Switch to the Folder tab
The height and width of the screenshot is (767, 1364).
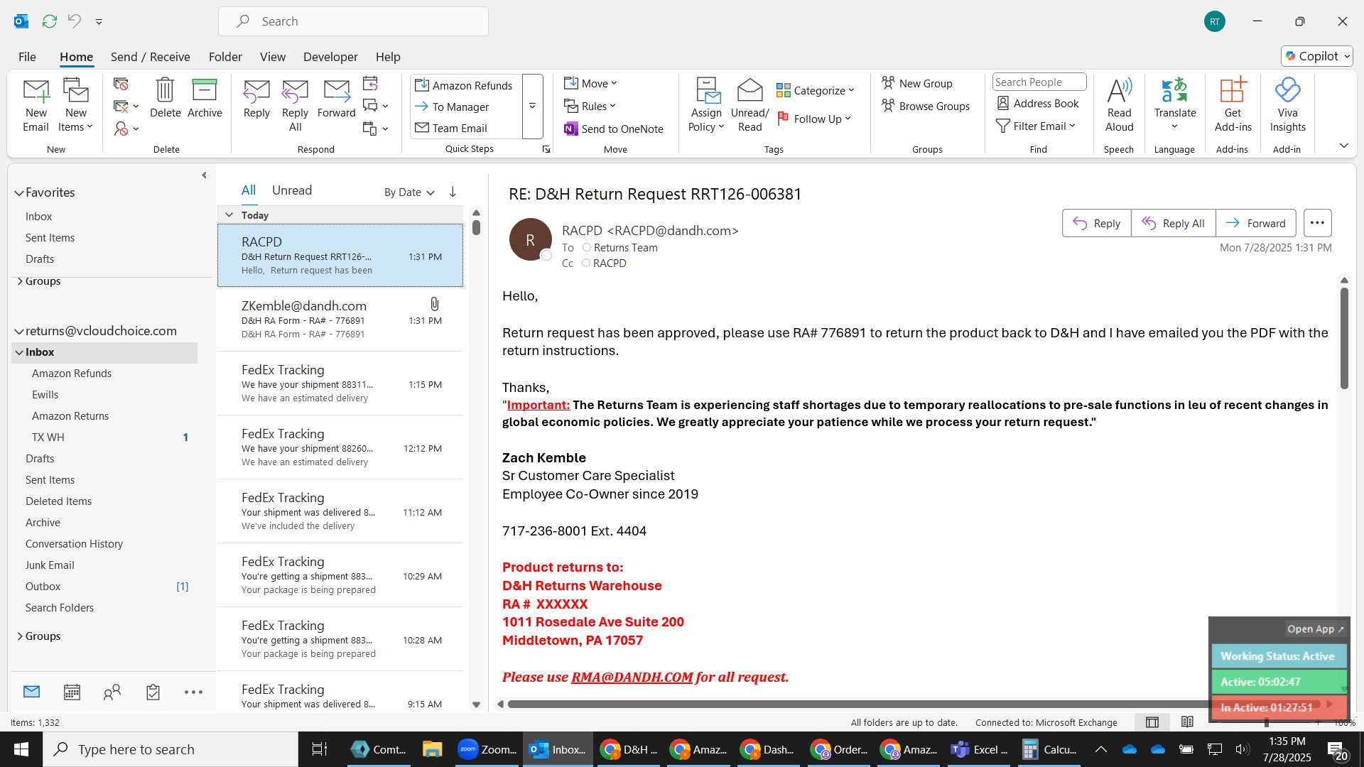[x=225, y=57]
